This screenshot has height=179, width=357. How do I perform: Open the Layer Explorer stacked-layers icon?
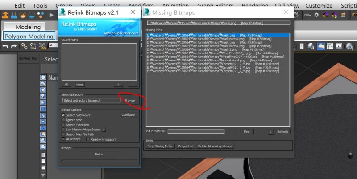click(311, 46)
